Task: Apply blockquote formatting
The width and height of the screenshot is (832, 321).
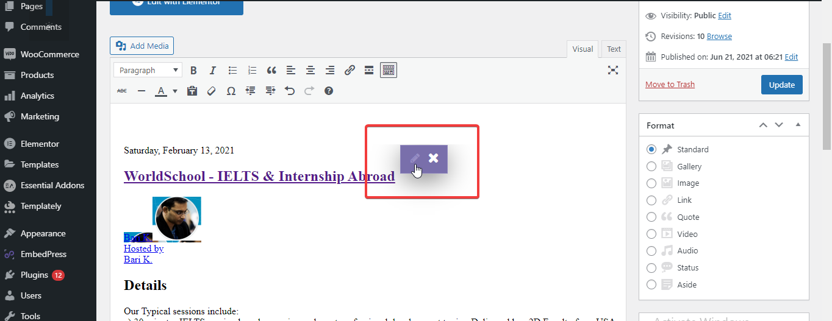Action: tap(271, 70)
